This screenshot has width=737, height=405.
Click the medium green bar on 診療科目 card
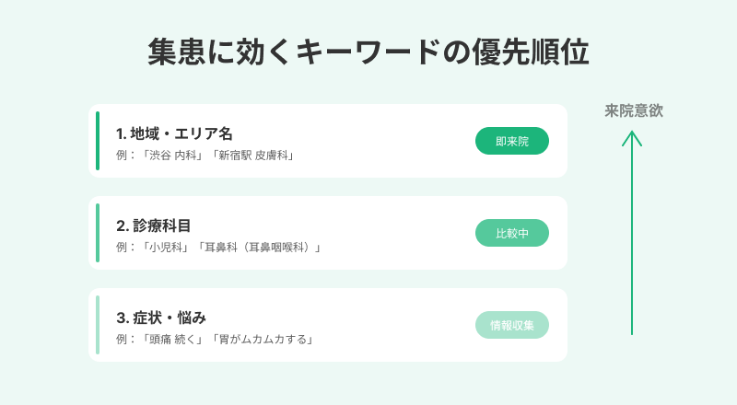coord(98,233)
